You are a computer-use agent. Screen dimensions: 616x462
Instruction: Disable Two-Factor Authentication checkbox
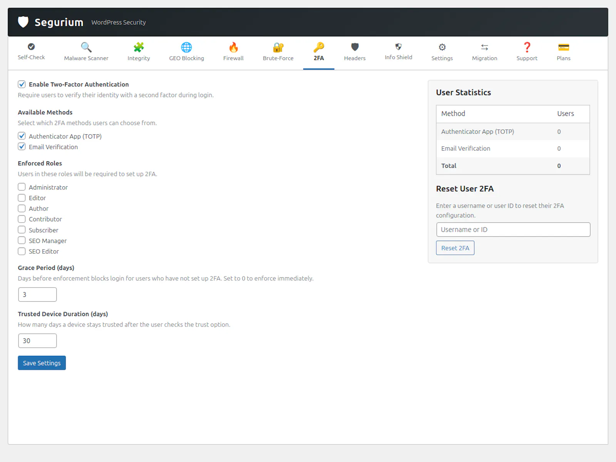[22, 84]
